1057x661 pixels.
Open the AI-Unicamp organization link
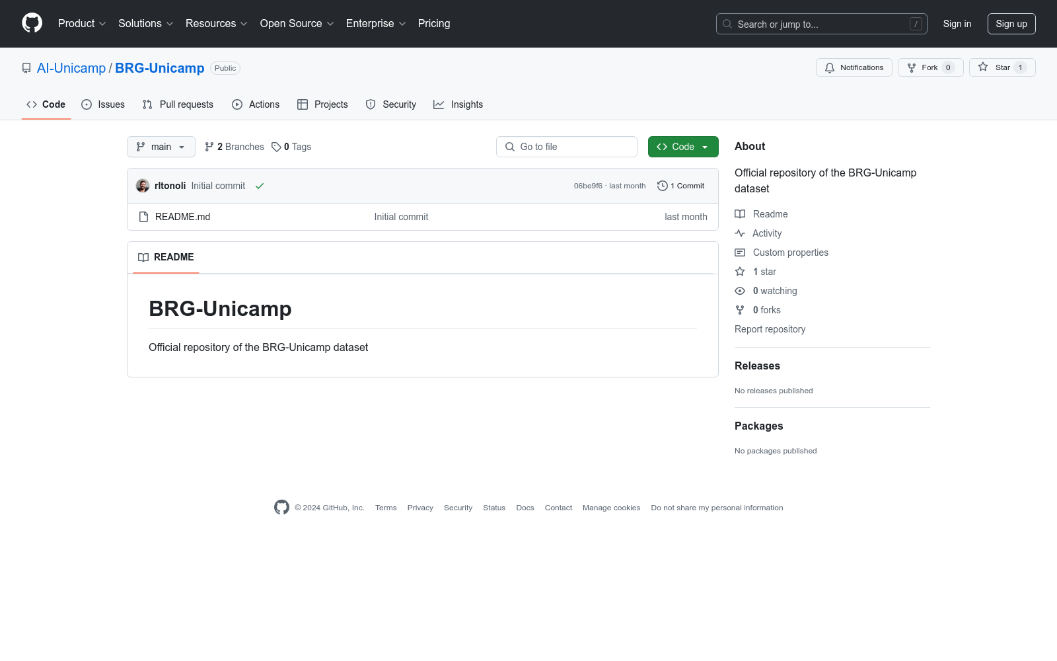point(71,68)
